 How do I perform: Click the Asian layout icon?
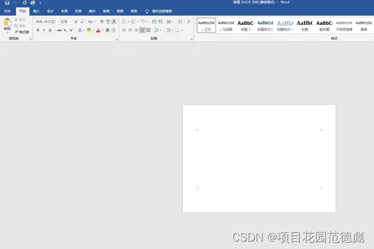click(169, 22)
